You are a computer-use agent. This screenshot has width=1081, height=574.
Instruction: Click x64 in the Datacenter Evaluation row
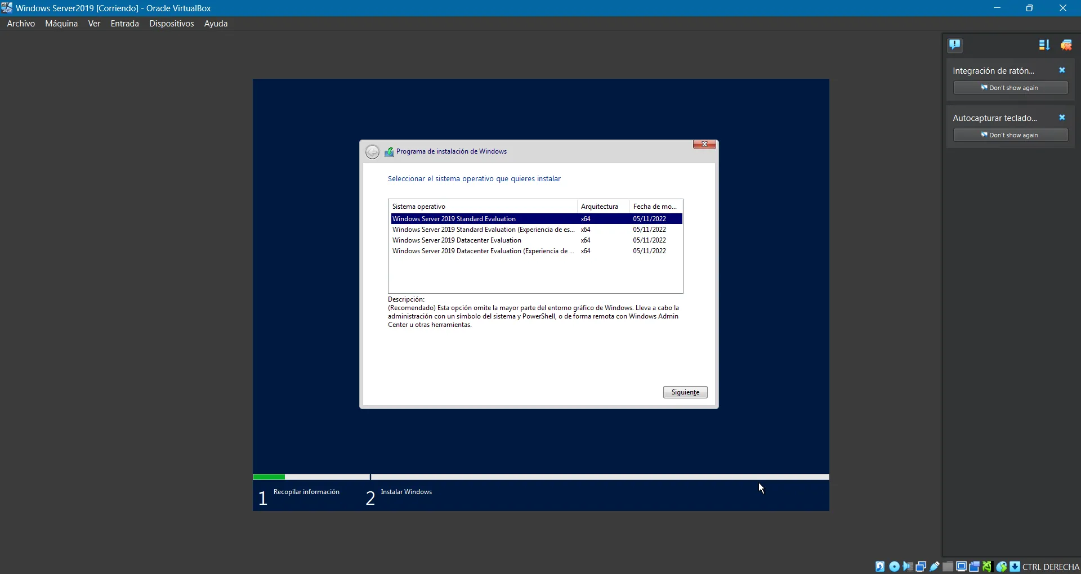pyautogui.click(x=586, y=240)
